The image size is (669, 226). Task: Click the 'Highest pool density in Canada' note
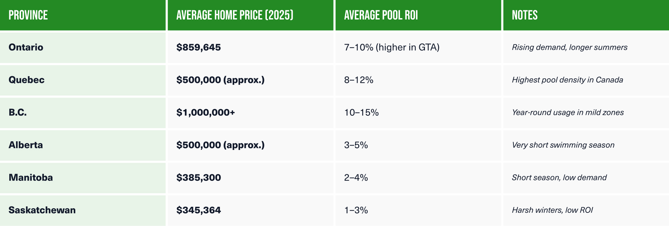[567, 80]
